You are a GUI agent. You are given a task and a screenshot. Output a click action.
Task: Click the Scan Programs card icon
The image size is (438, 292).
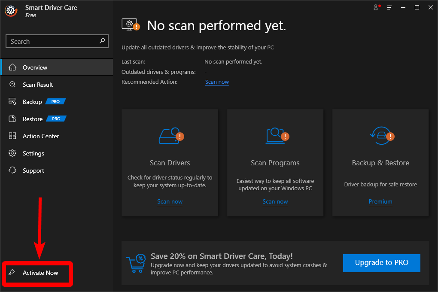pos(277,136)
